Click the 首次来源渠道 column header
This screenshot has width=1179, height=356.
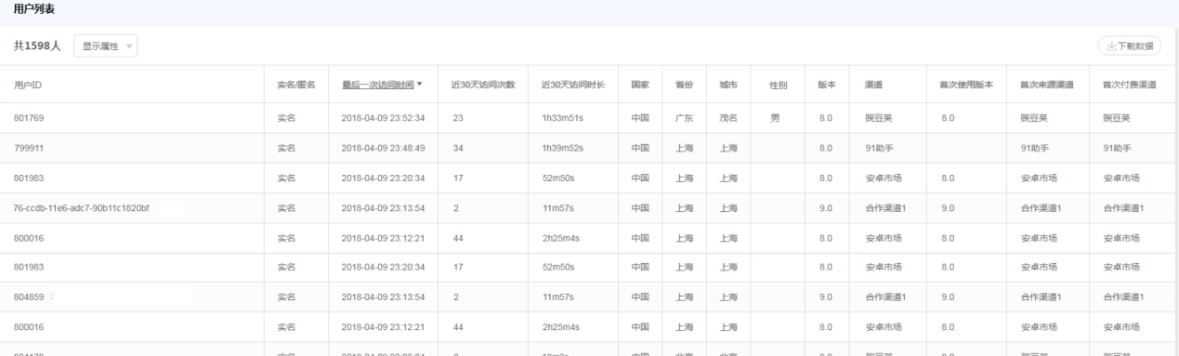tap(1047, 85)
